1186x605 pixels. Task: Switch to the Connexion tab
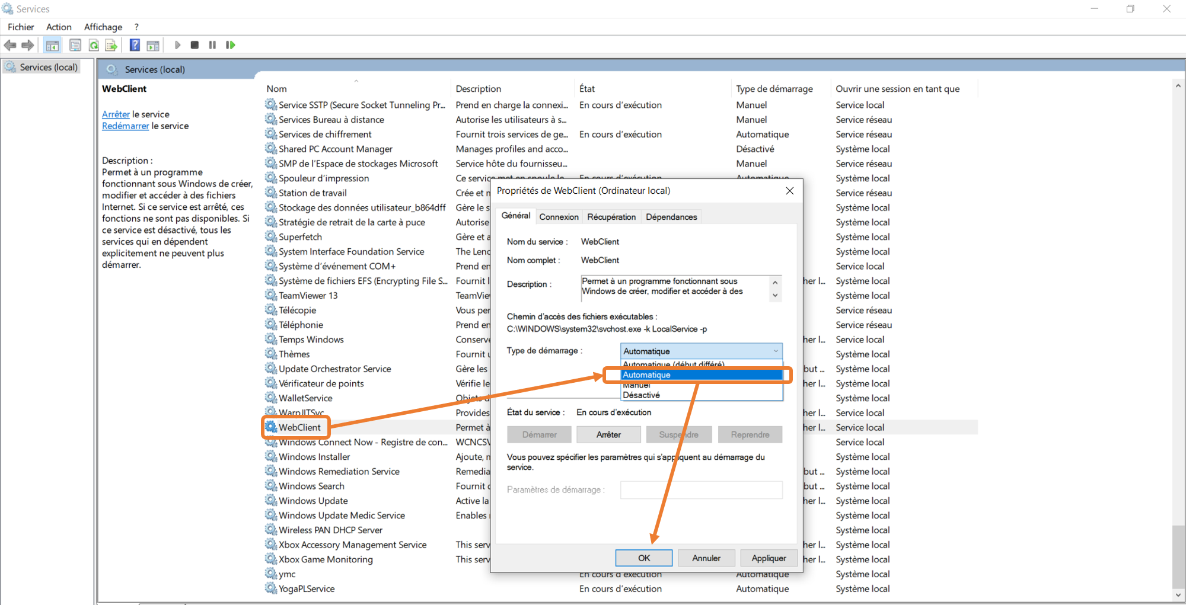coord(559,217)
